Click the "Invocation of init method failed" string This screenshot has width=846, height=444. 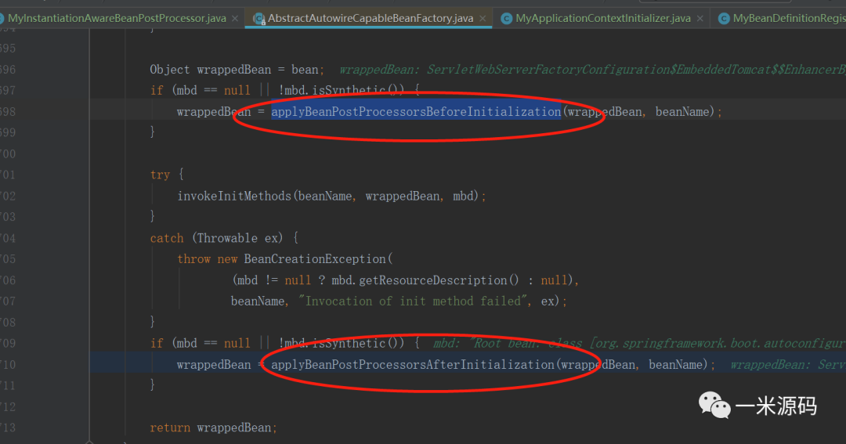click(412, 301)
